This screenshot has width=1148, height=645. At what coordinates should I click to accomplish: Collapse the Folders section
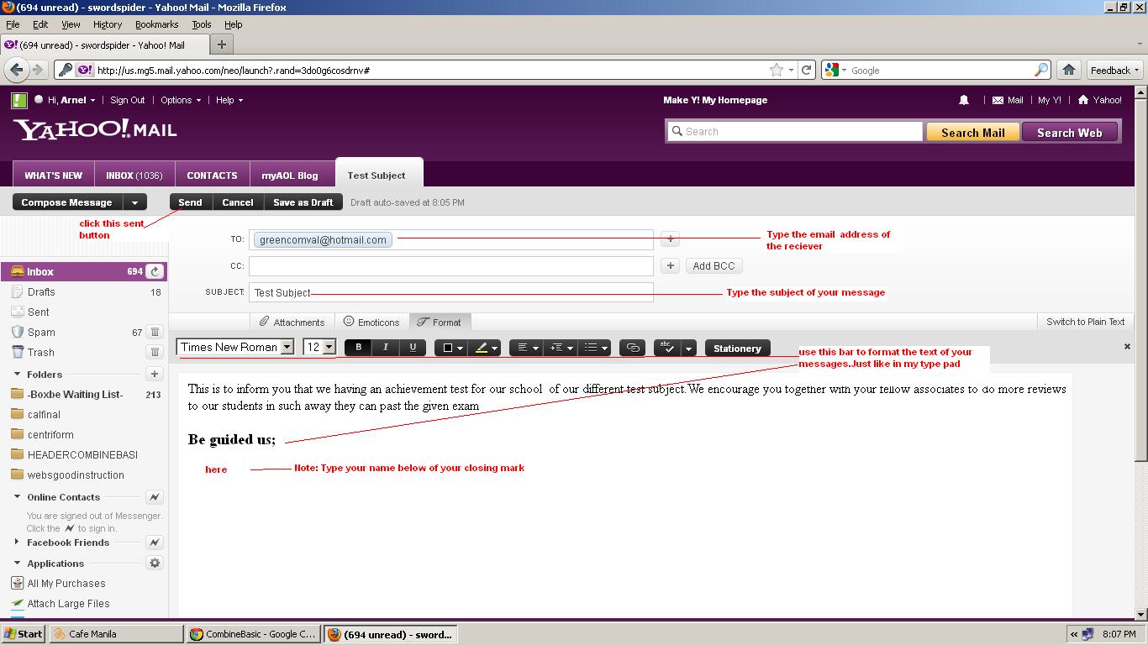(17, 375)
